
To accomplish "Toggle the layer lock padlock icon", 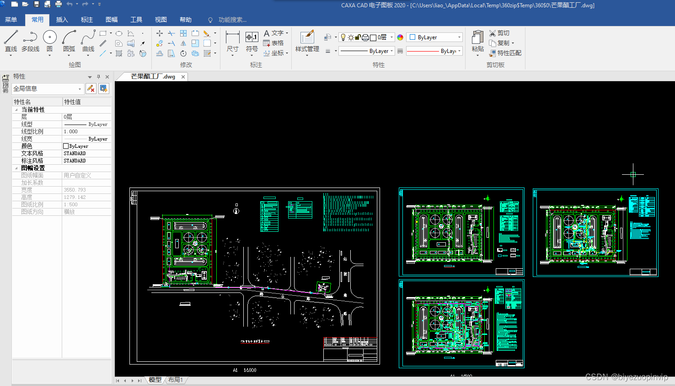I will (358, 37).
